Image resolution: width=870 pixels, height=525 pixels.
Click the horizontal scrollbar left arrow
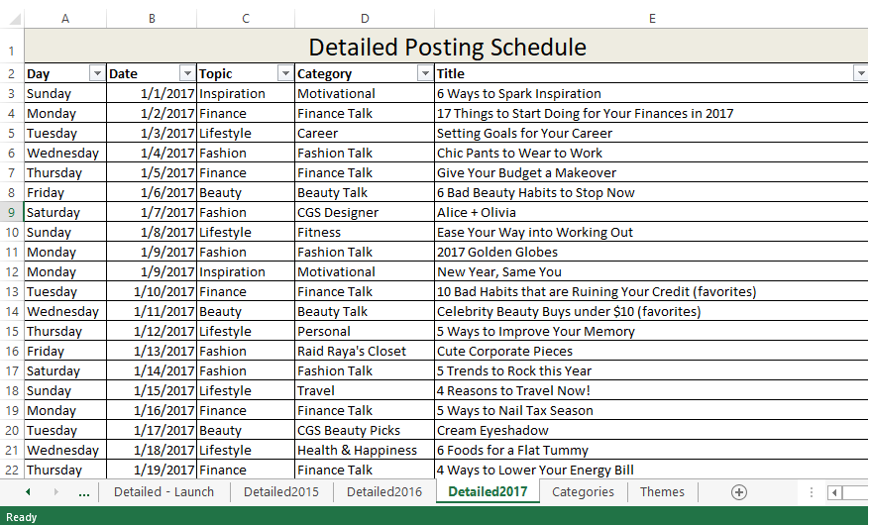834,492
